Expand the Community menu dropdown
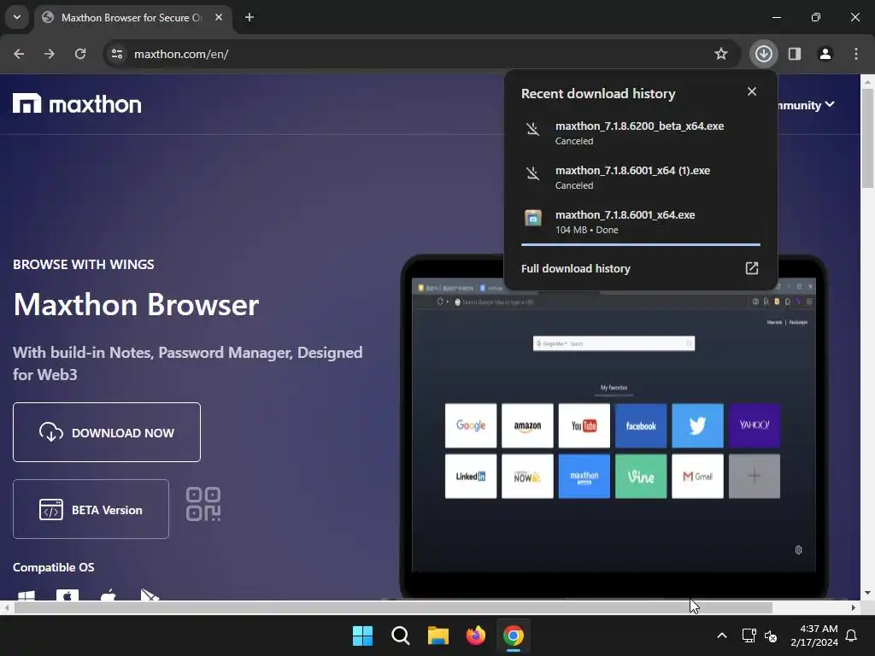The image size is (875, 656). point(807,105)
